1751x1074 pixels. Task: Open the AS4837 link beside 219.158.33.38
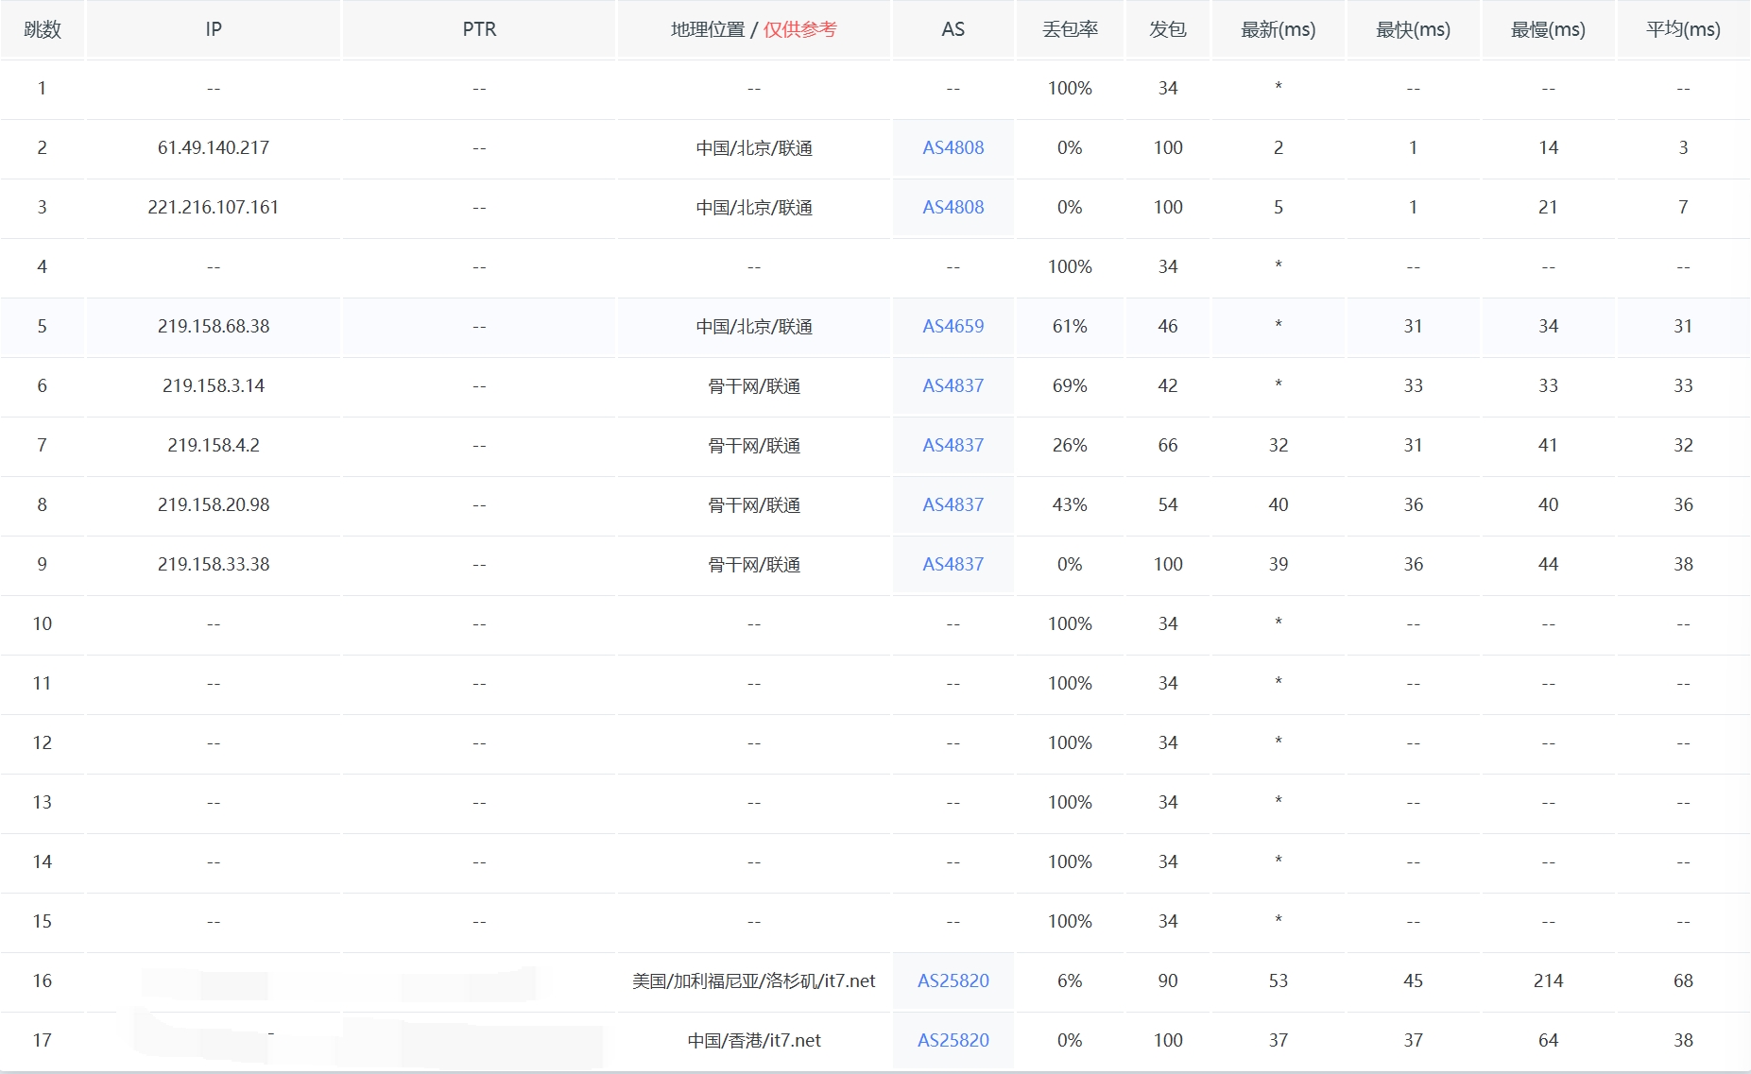coord(953,564)
